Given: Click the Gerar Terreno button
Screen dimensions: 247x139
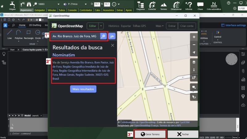Looking at the screenshot, I should (x=150, y=134).
